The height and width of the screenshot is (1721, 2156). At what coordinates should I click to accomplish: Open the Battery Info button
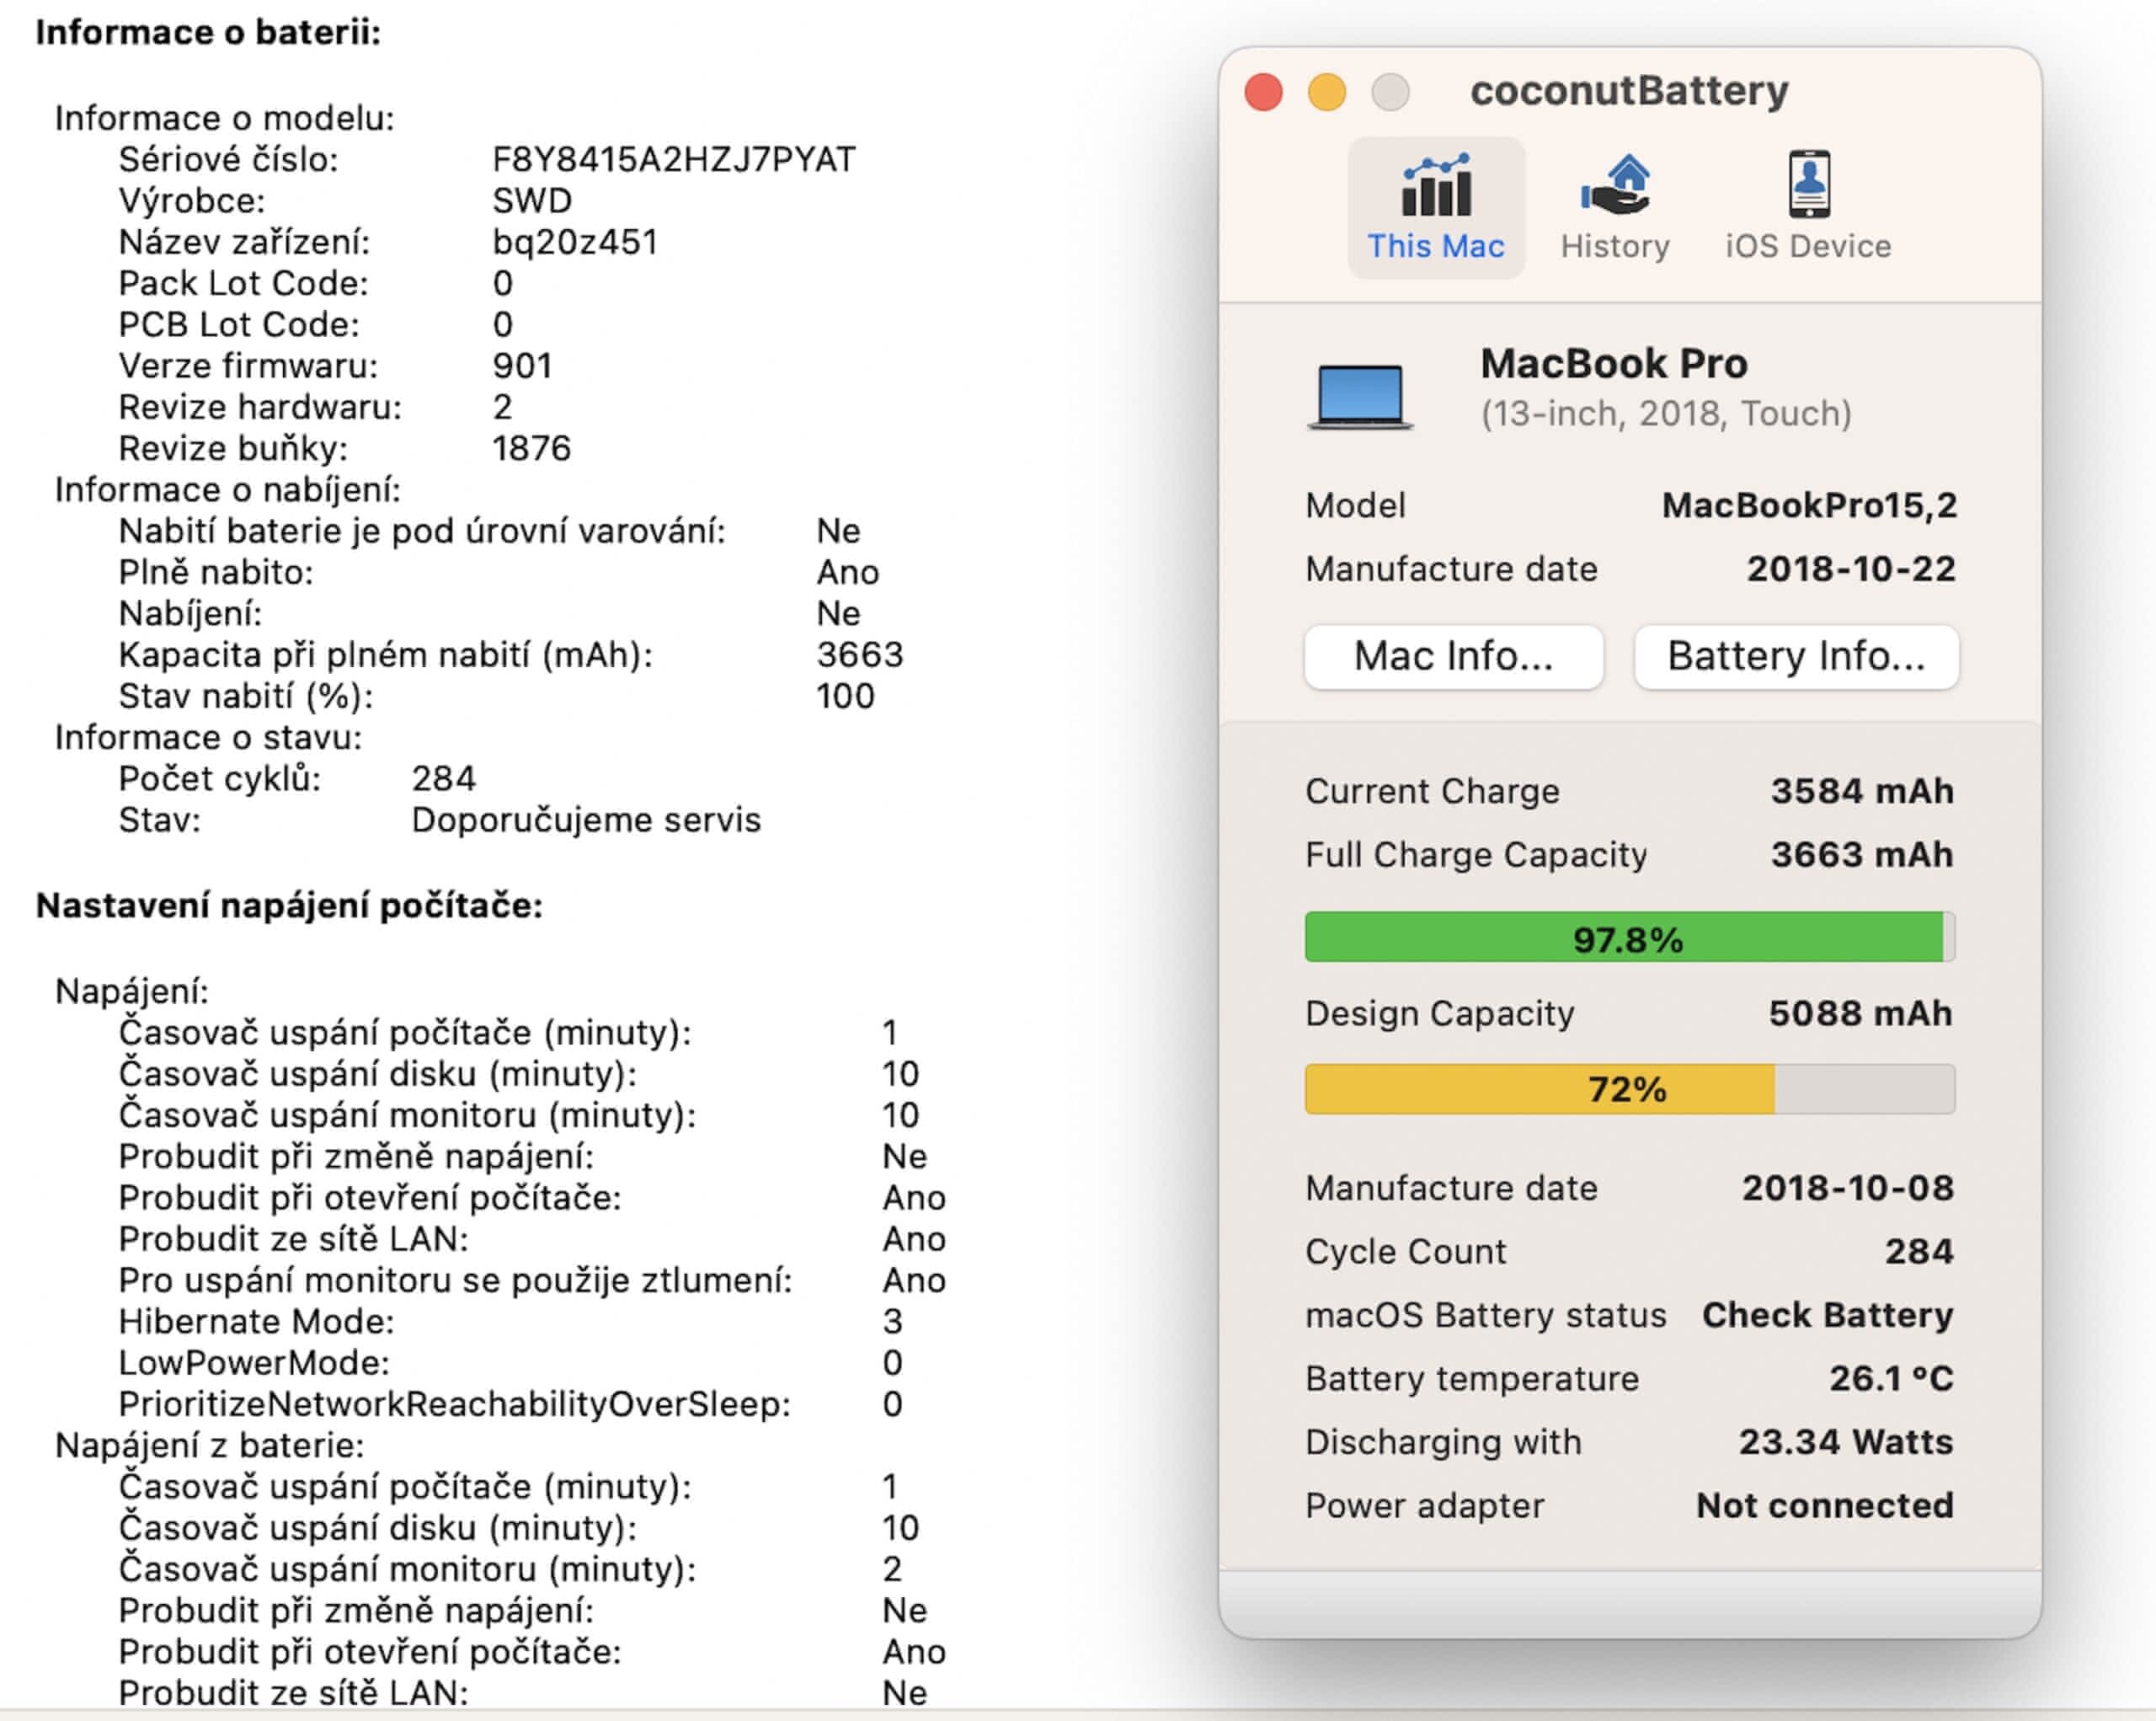(1796, 657)
